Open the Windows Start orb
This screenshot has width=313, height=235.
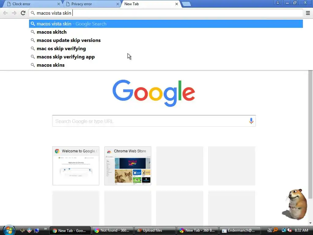pos(9,230)
